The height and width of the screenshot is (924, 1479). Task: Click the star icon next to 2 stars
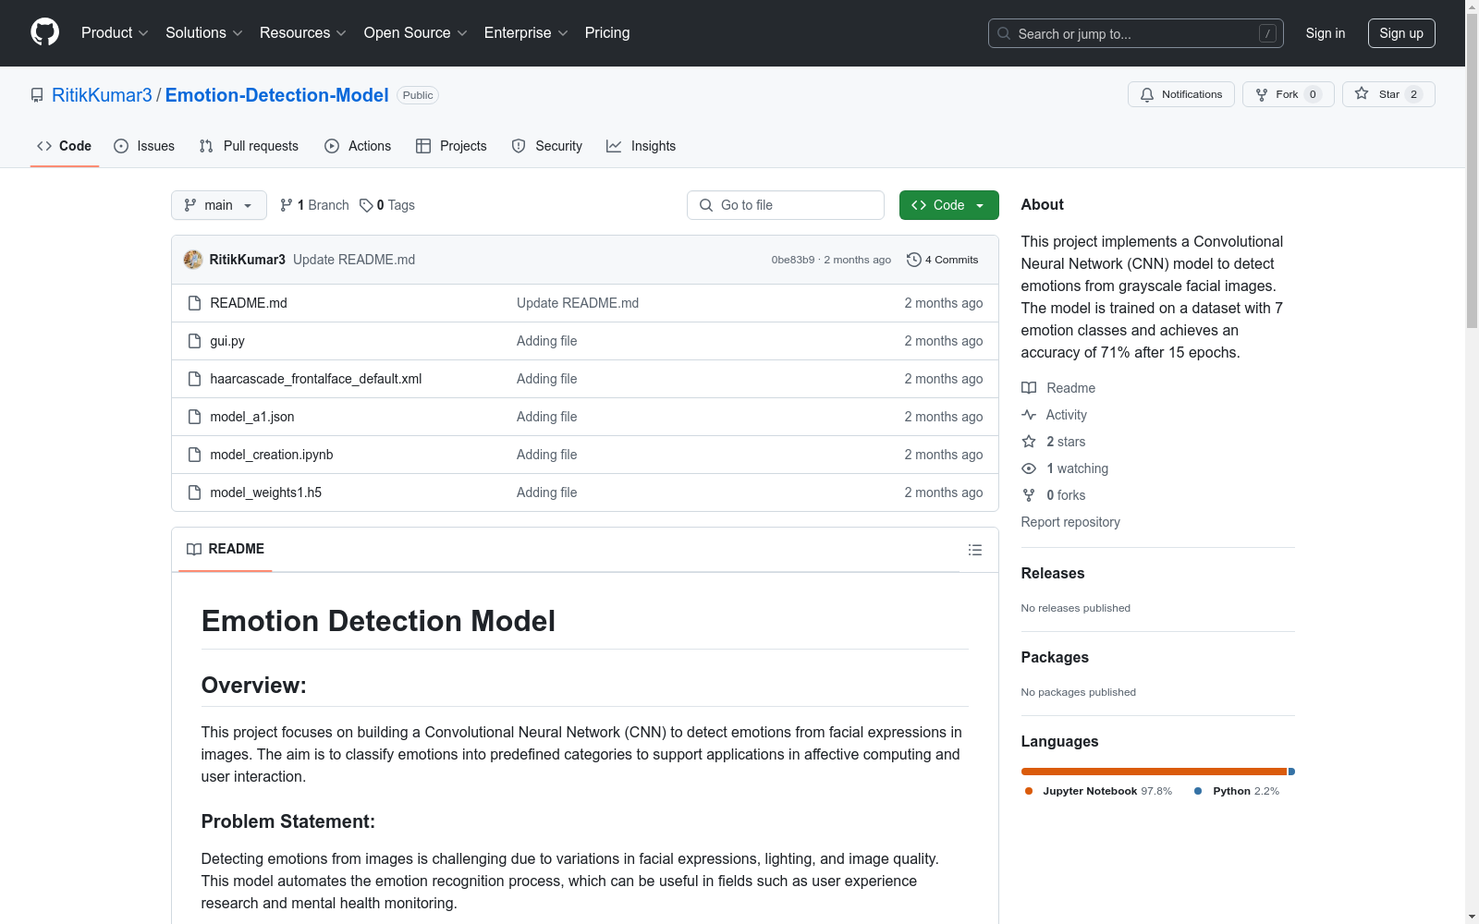pos(1029,442)
